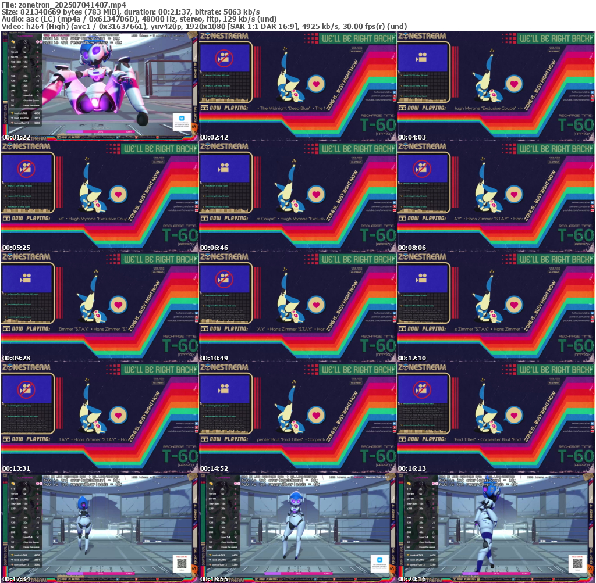Click the camera icon in the 00:06:46 frame
Viewport: 596px width, 583px height.
(x=224, y=168)
